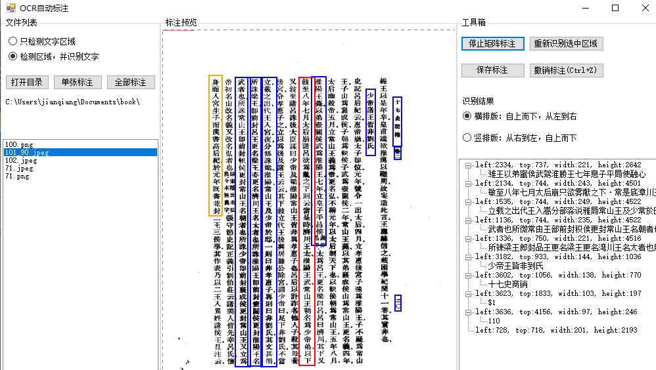The height and width of the screenshot is (370, 656).
Task: Select tree row left:3182, top:933 text
Action: [558, 257]
